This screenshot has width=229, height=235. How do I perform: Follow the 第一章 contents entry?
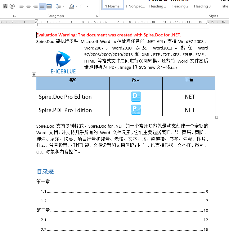[x=122, y=182]
